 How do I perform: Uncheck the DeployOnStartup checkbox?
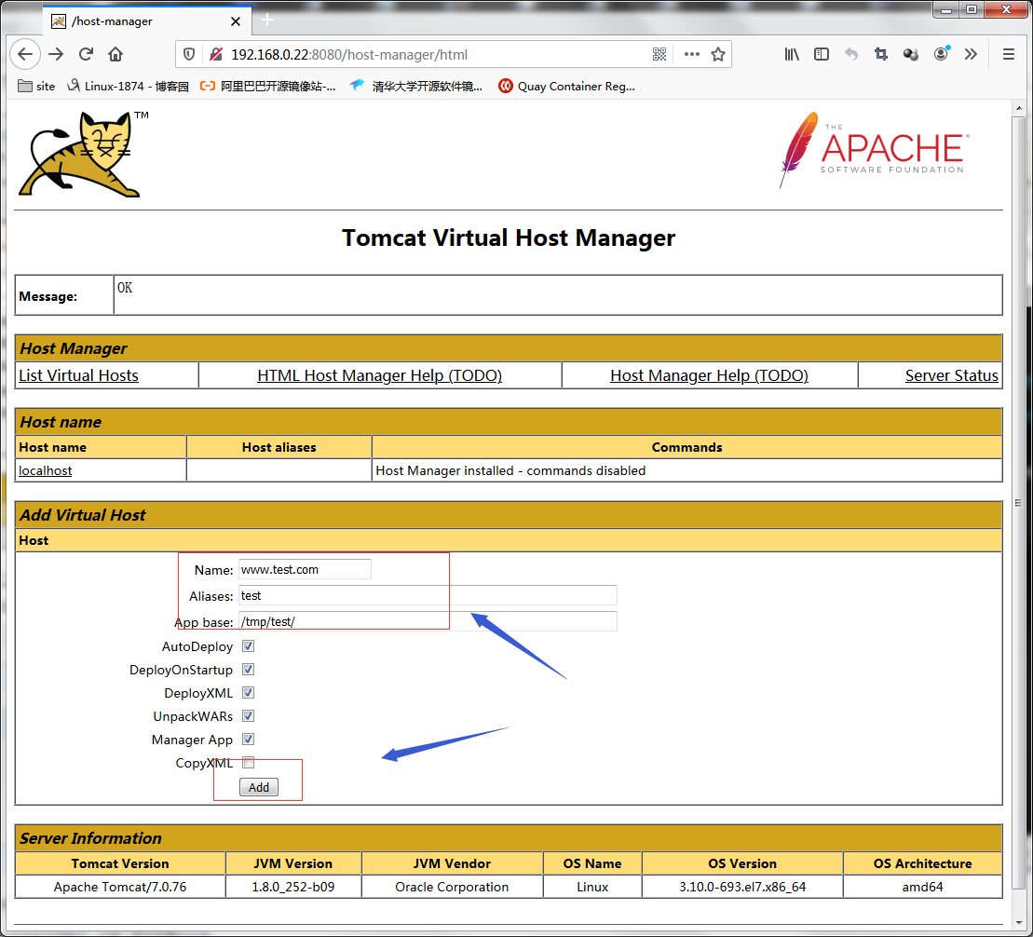249,670
